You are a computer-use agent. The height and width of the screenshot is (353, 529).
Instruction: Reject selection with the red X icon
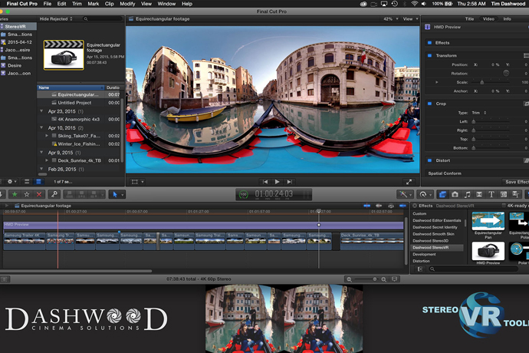click(39, 194)
